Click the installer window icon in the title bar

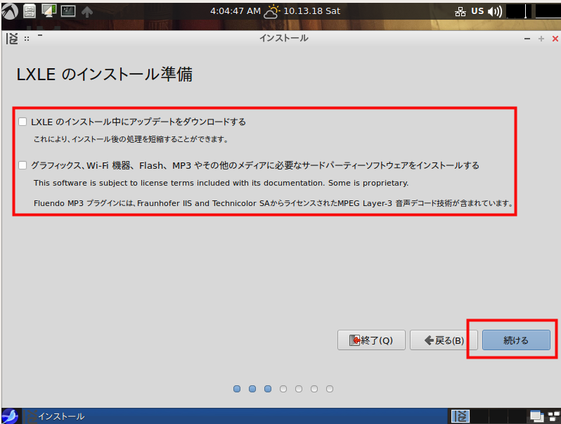[x=12, y=38]
